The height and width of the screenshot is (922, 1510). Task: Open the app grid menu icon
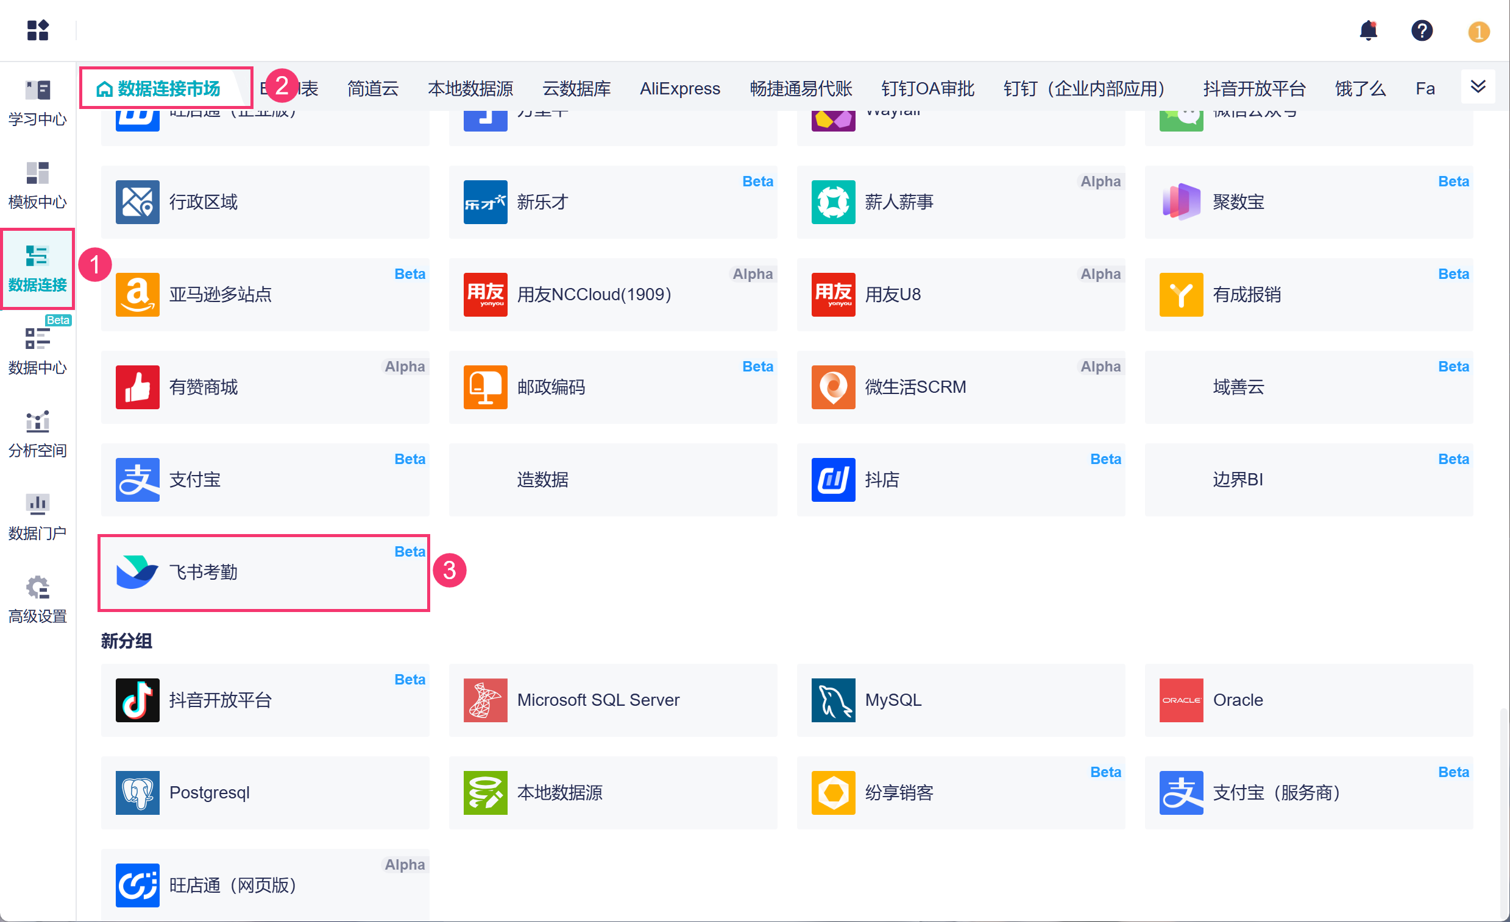37,30
